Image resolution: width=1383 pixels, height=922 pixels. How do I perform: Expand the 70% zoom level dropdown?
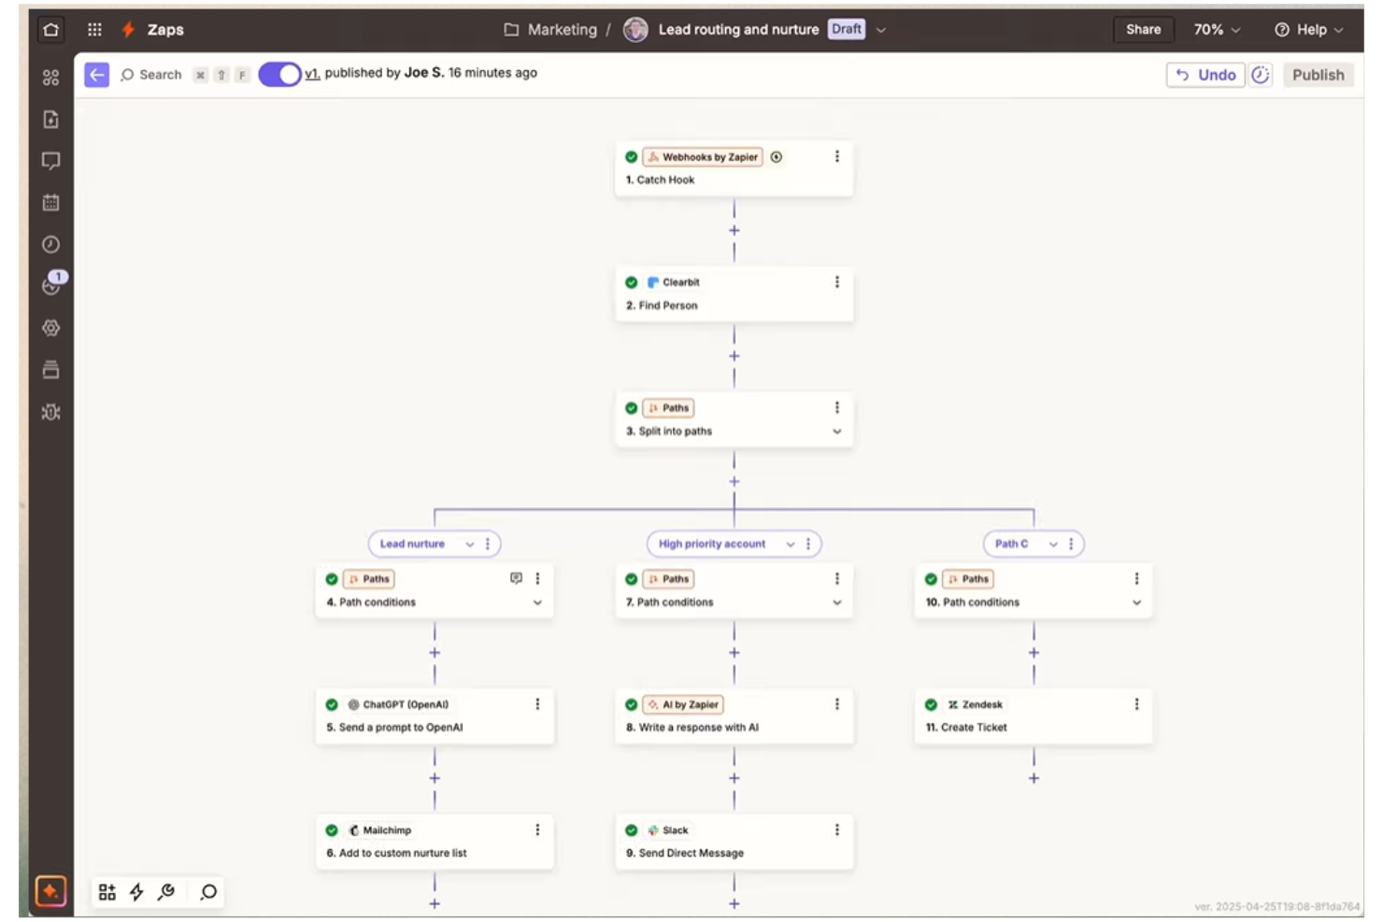[1217, 29]
